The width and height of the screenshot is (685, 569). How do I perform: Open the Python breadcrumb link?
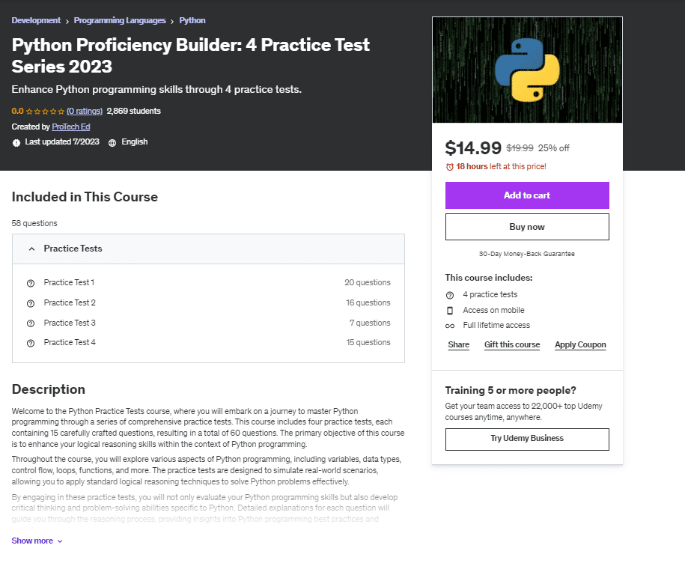point(192,20)
